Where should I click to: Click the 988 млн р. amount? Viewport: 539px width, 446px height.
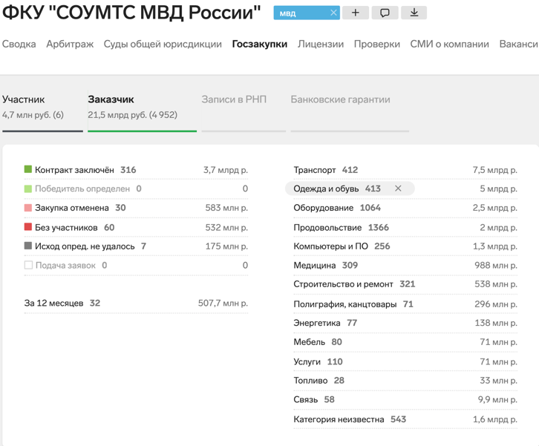click(x=496, y=265)
